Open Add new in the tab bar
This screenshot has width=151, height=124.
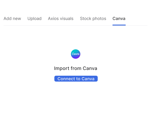[x=12, y=19]
